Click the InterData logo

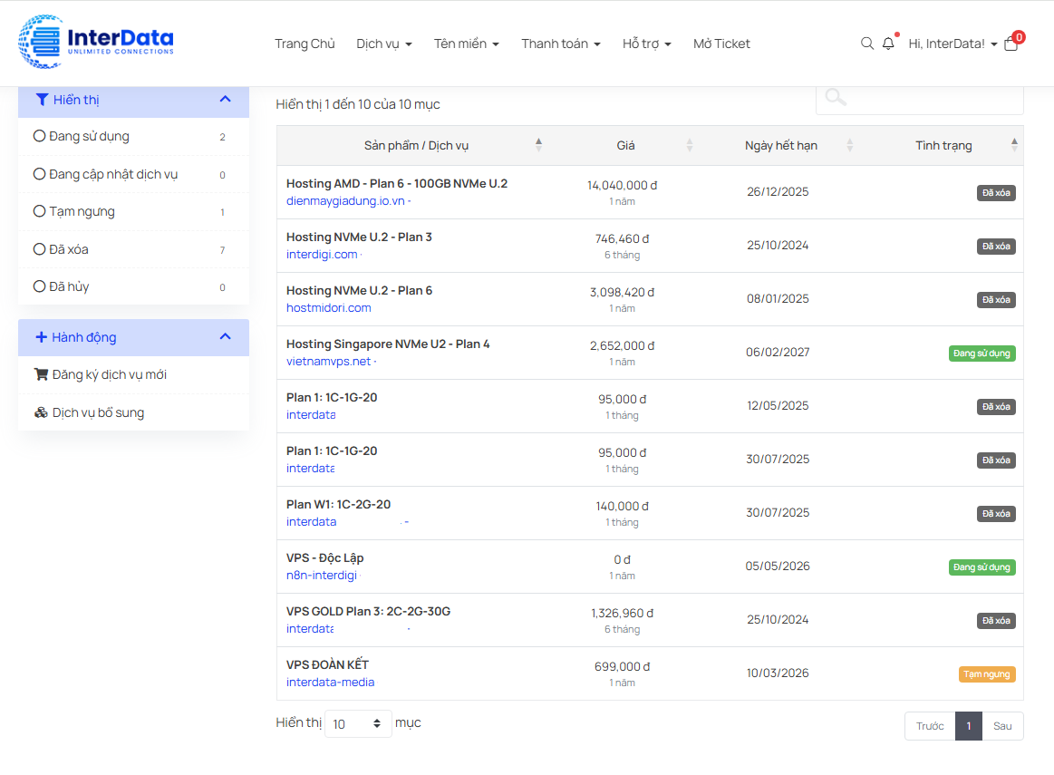[96, 42]
